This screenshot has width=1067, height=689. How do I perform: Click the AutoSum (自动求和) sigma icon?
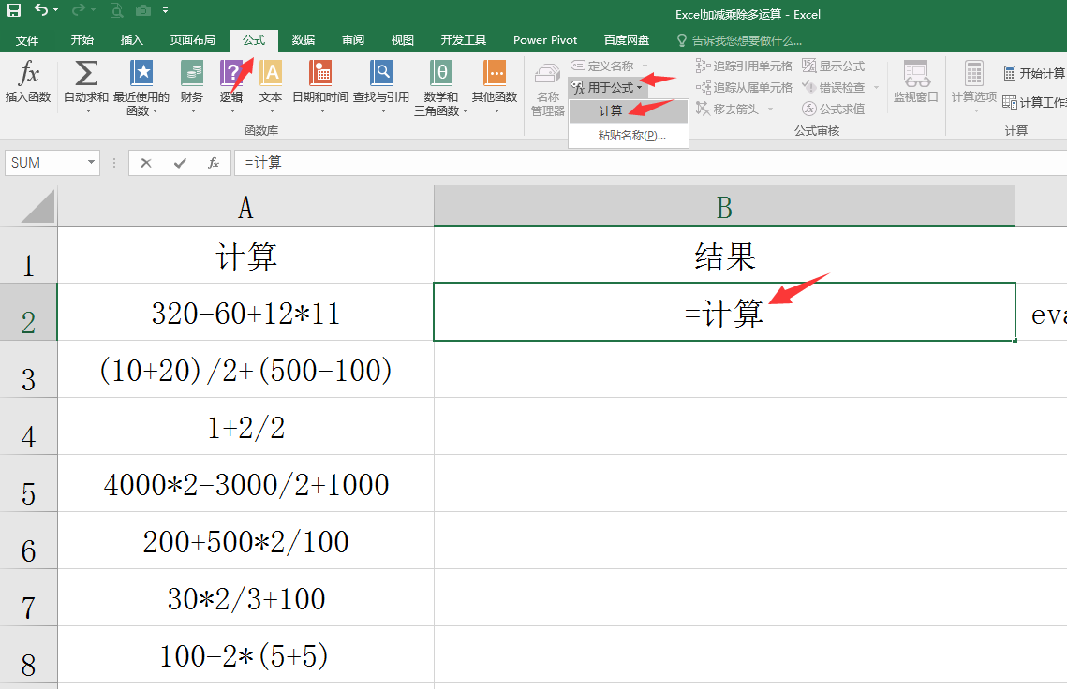(x=86, y=74)
